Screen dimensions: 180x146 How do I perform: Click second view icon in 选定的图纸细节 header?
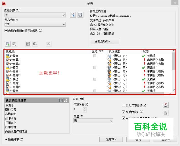[65, 100]
